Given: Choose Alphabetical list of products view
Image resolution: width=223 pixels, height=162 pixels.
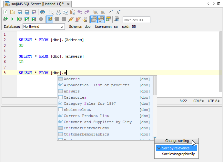Looking at the screenshot, I should [x=105, y=85].
